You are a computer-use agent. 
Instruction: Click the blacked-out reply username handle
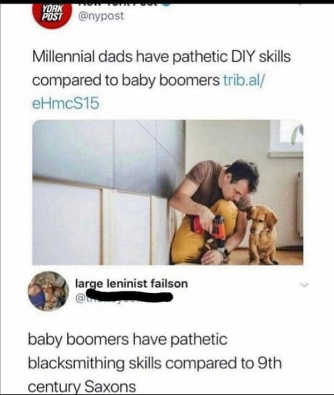click(124, 297)
